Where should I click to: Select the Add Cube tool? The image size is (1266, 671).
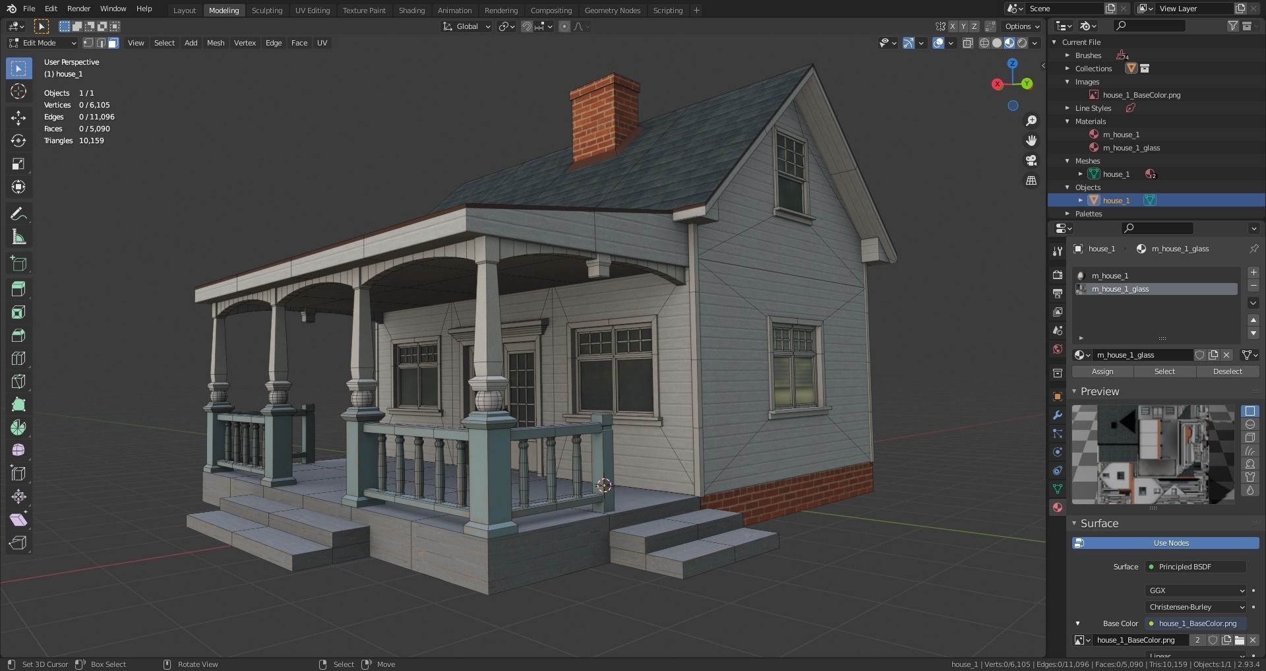click(x=18, y=263)
